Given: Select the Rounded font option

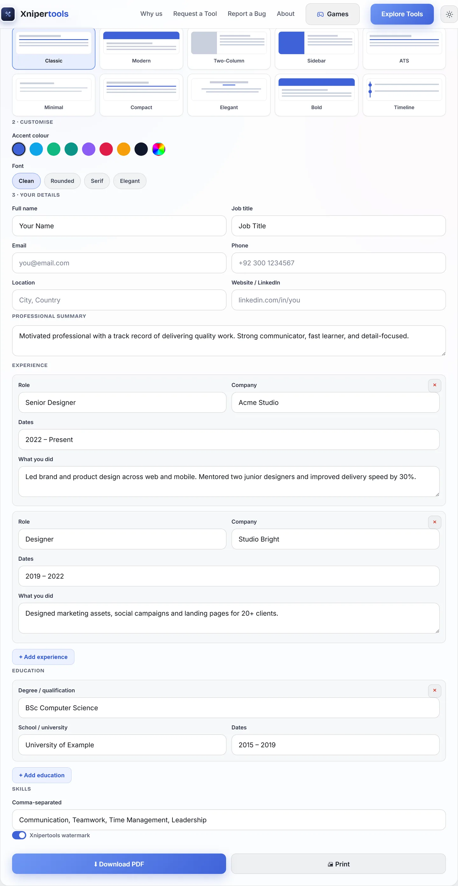Looking at the screenshot, I should tap(62, 181).
